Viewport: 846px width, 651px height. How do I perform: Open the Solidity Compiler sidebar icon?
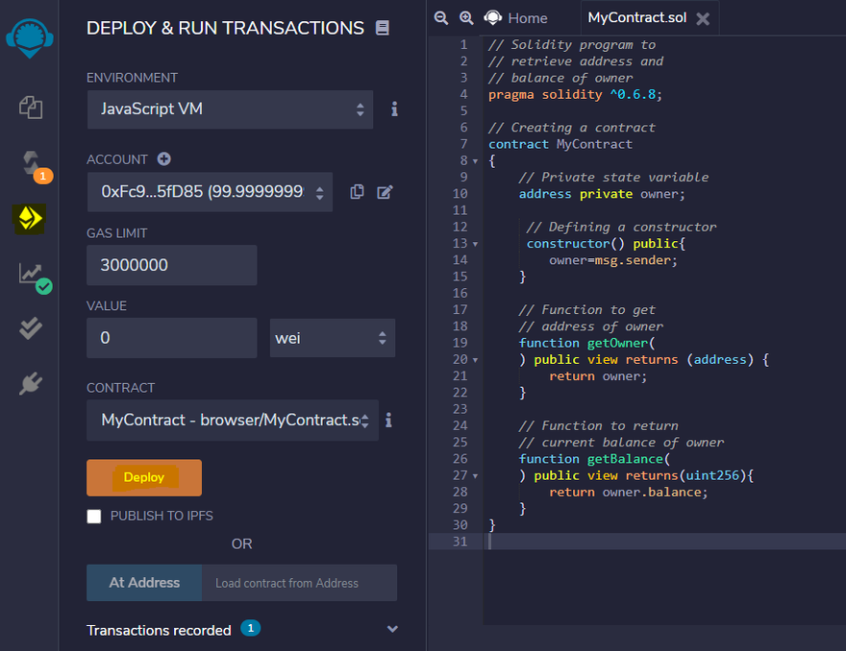pyautogui.click(x=30, y=163)
